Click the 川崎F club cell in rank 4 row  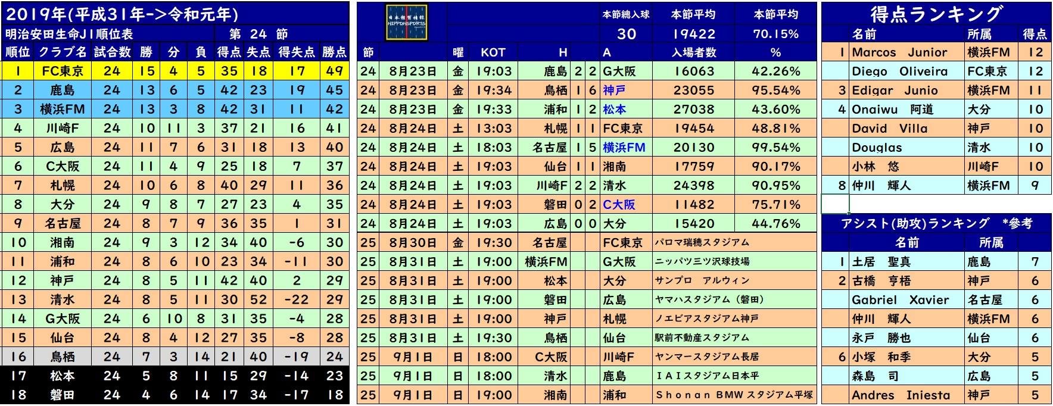[x=63, y=129]
